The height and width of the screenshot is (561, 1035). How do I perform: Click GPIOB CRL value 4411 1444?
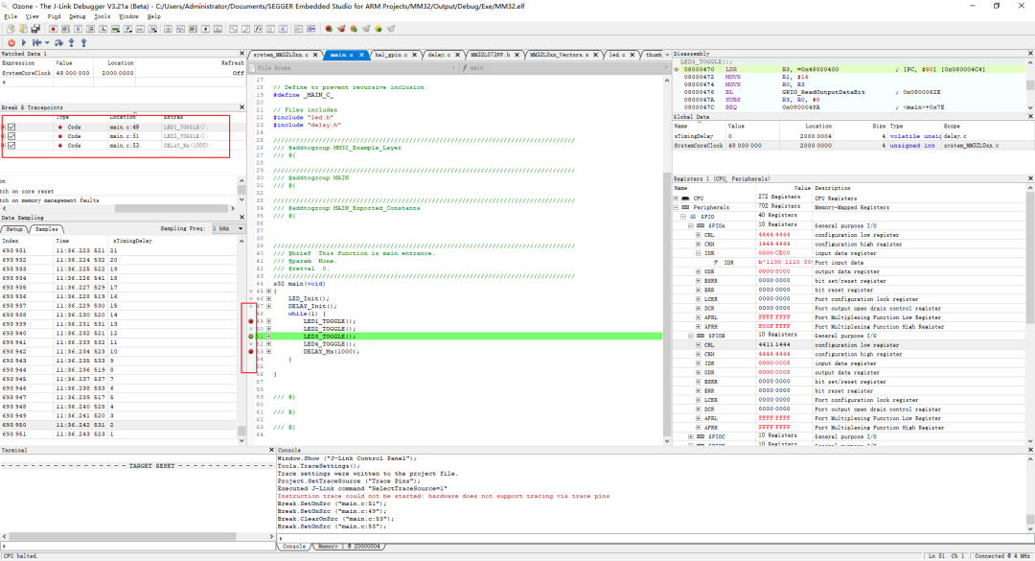coord(773,345)
